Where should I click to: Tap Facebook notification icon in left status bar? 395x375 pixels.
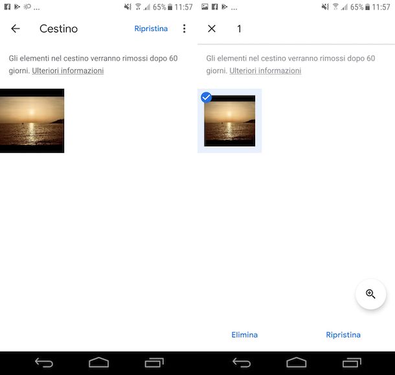(x=8, y=7)
